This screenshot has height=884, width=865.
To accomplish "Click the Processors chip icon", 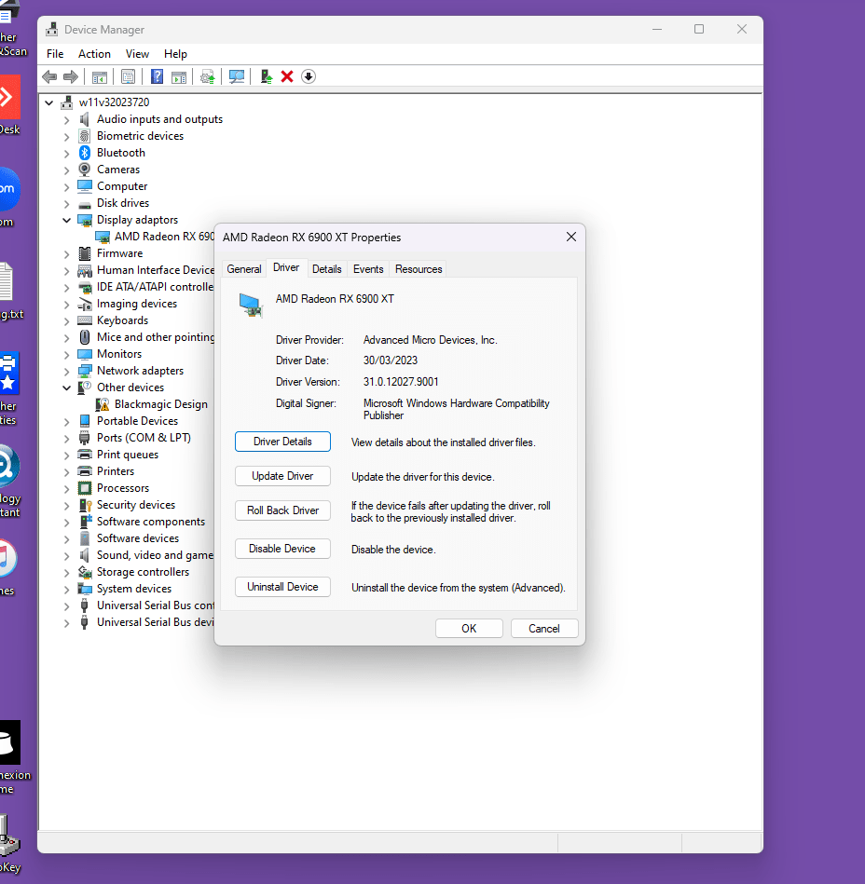I will click(85, 488).
